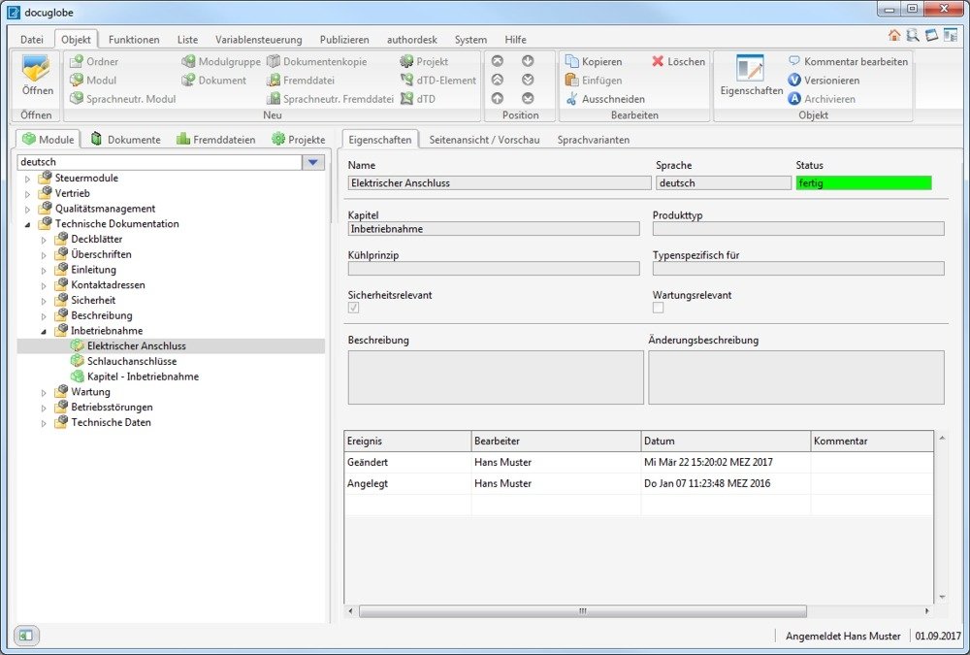Open the Funktionen menu tab

[134, 40]
